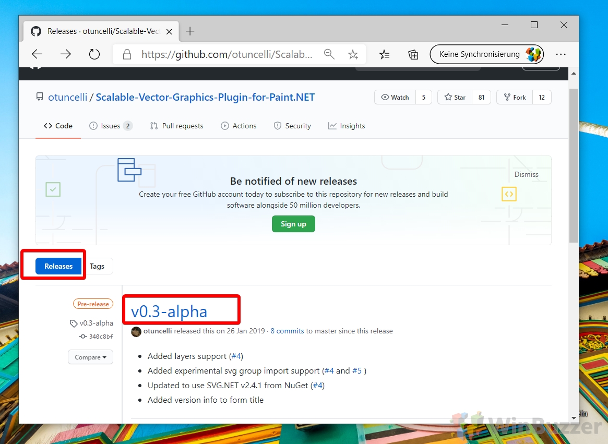The image size is (608, 444).
Task: Click the scrollbar up arrow
Action: point(574,73)
